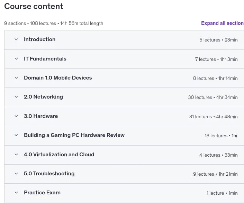Open the Introduction section title
Viewport: 244px width, 203px height.
tap(40, 39)
